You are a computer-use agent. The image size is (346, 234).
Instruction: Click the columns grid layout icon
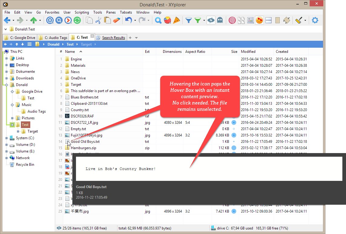(x=250, y=20)
